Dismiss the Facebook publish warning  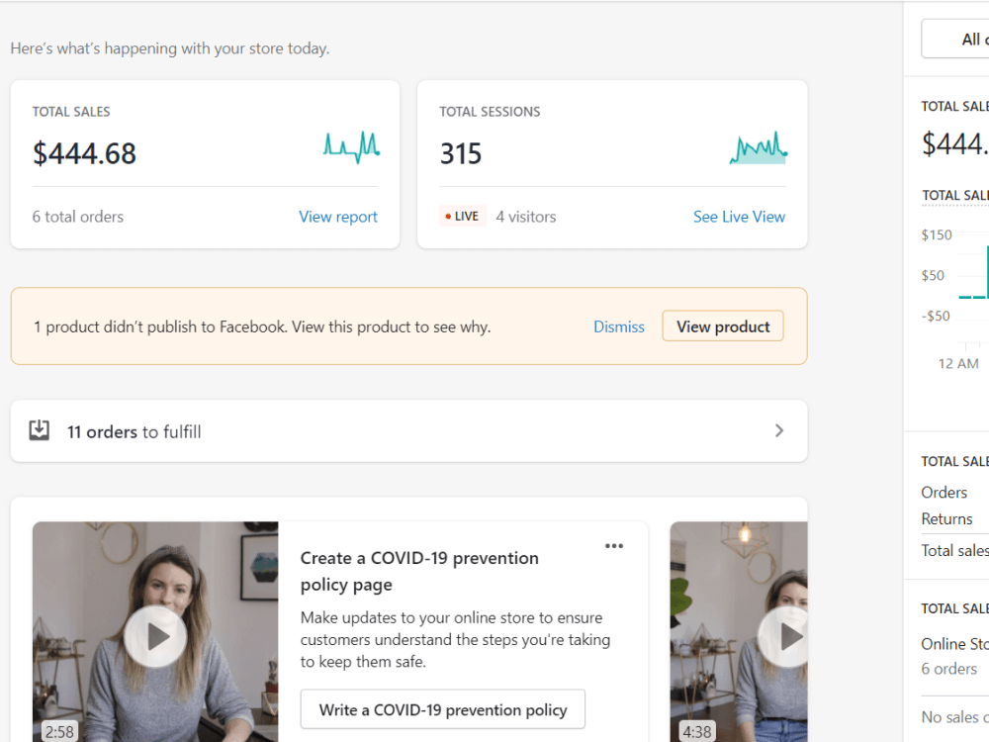619,326
